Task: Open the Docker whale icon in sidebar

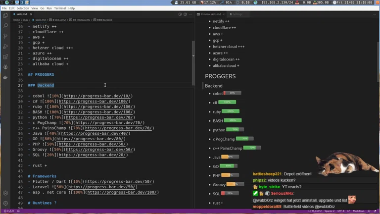Action: (x=5, y=77)
